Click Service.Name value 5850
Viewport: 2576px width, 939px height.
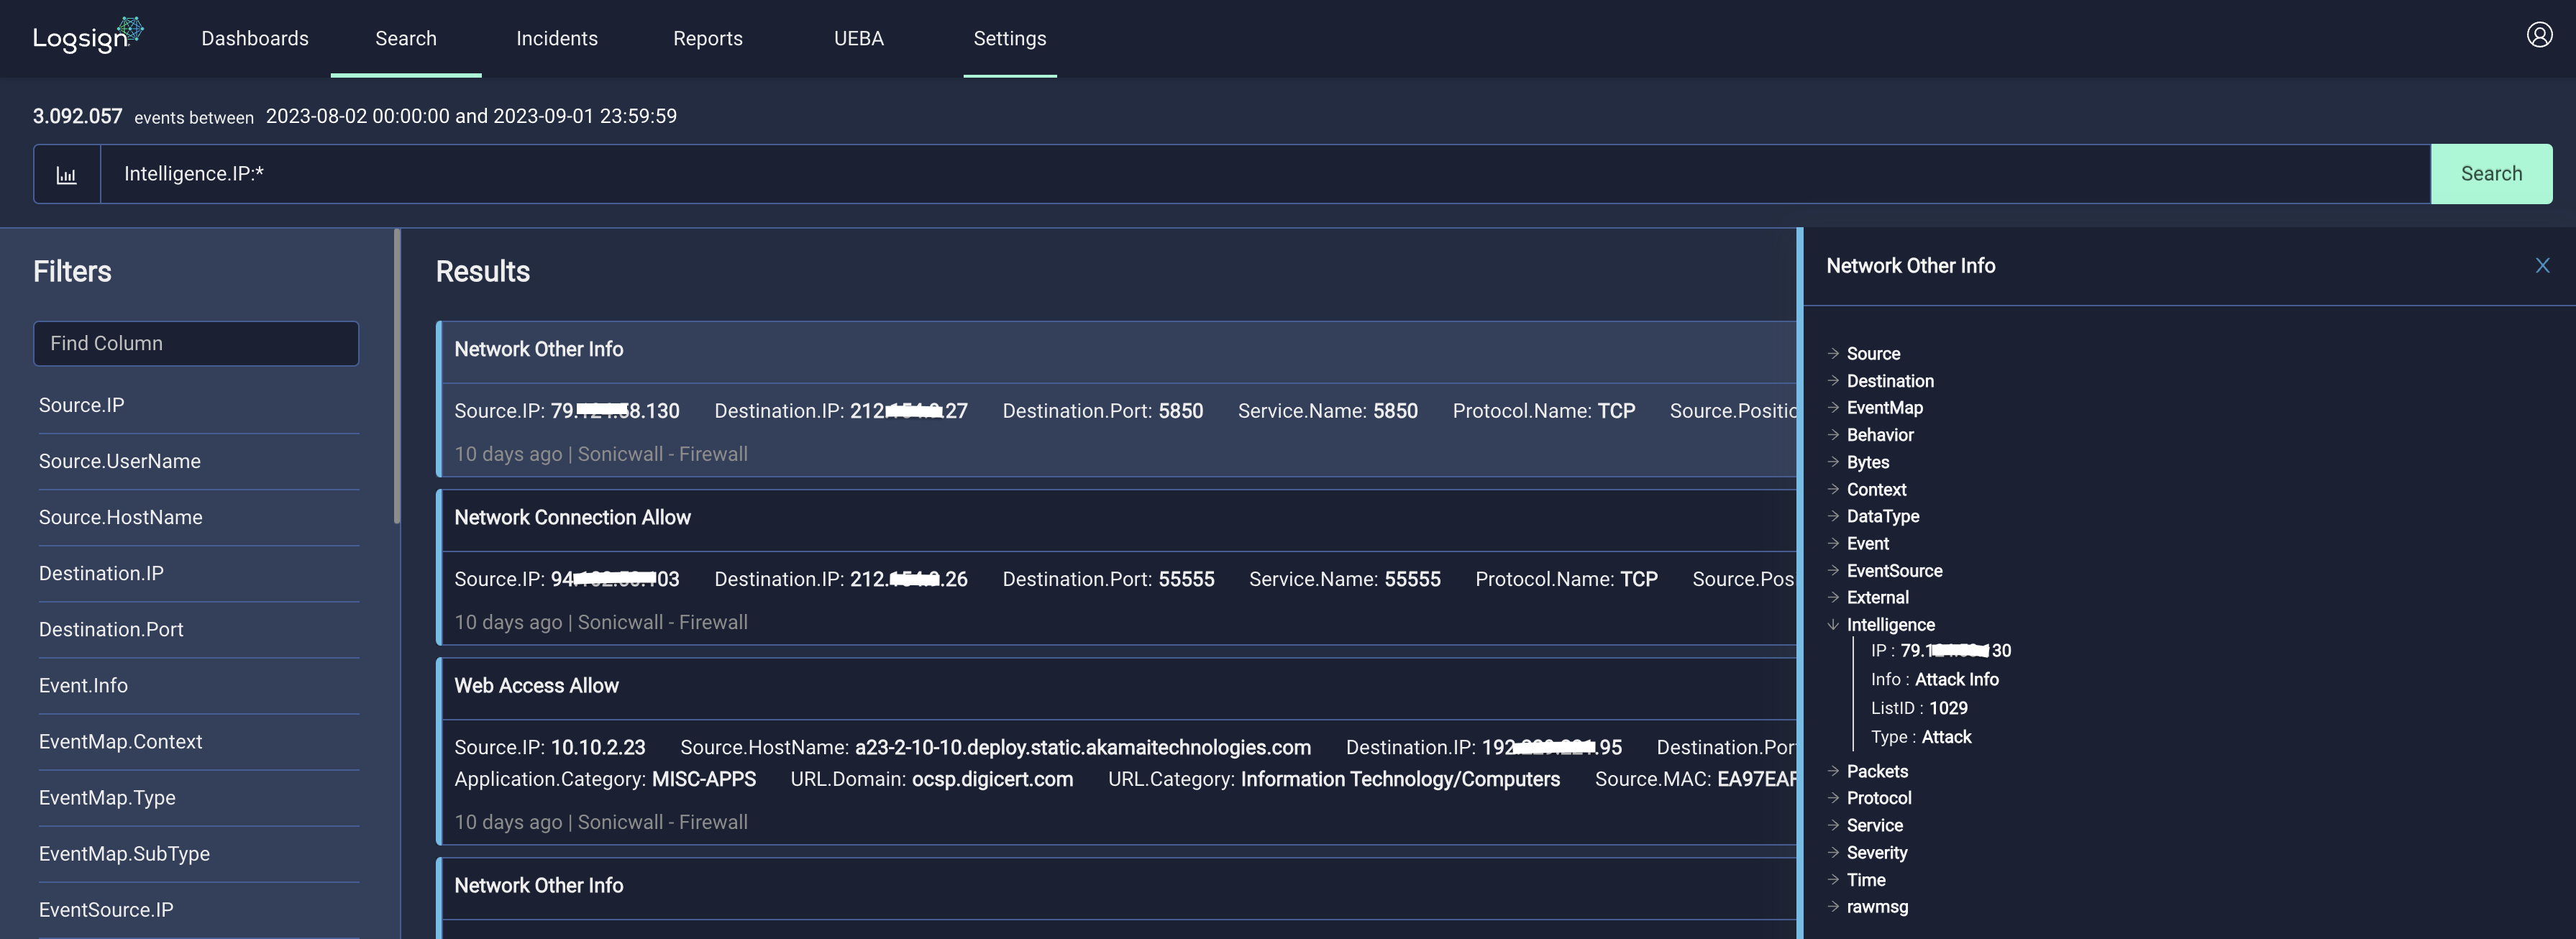tap(1395, 411)
